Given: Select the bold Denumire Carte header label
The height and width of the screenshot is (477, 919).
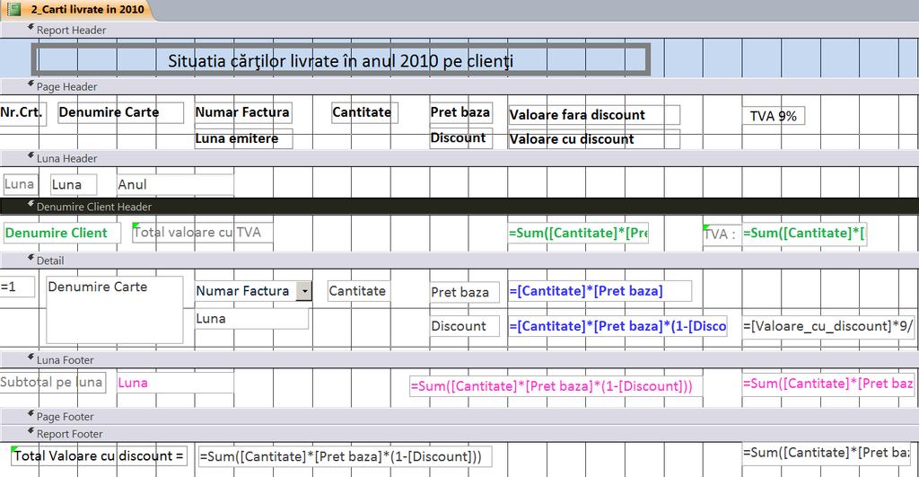Looking at the screenshot, I should pyautogui.click(x=121, y=112).
